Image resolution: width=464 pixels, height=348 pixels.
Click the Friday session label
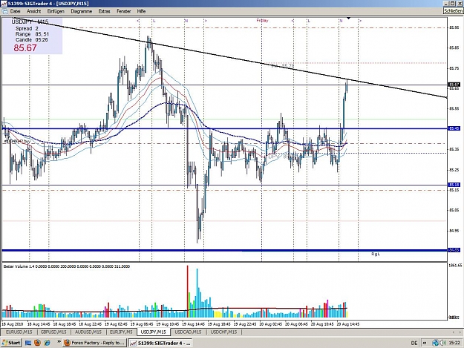tap(262, 20)
